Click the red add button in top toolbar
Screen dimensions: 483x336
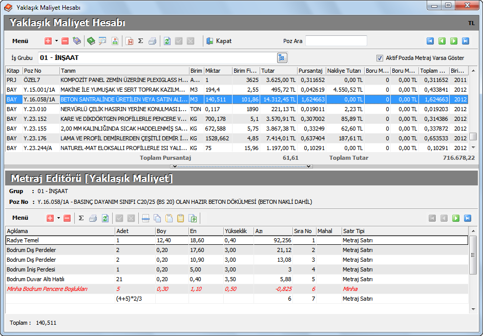click(49, 41)
